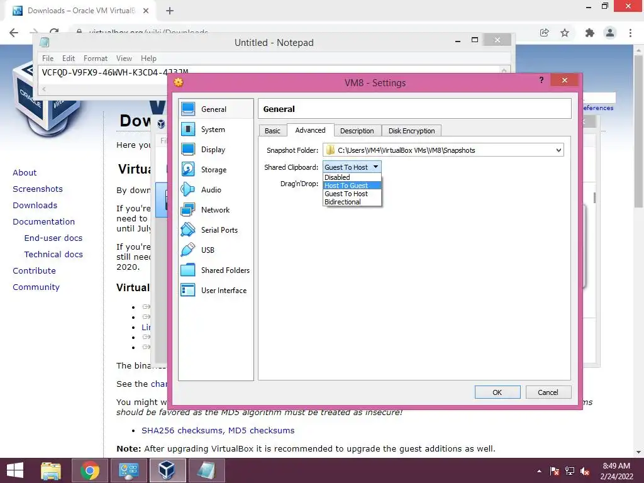
Task: Click the system clock showing 8:49 AM
Action: coord(616,471)
